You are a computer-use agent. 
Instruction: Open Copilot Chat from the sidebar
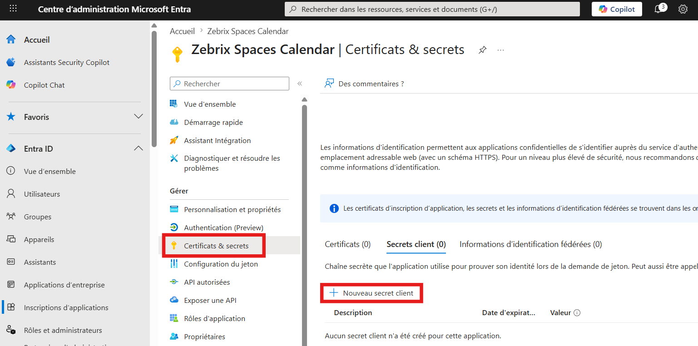(x=44, y=85)
